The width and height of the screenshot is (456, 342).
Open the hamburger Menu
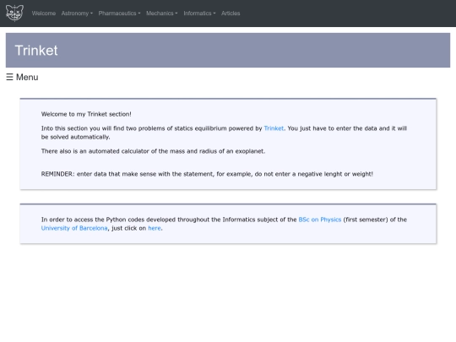click(x=22, y=77)
